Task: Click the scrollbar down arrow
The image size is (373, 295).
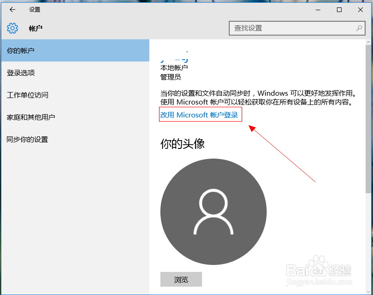Action: tap(368, 291)
